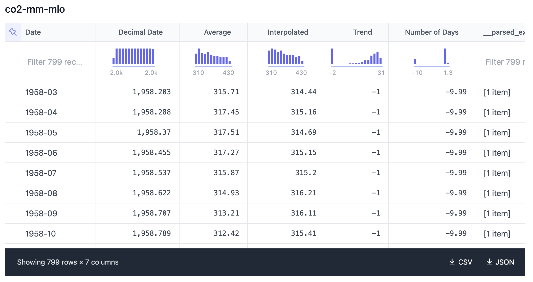Viewport: 533px width, 282px height.
Task: Click the Number of Days histogram filter
Action: (x=432, y=62)
